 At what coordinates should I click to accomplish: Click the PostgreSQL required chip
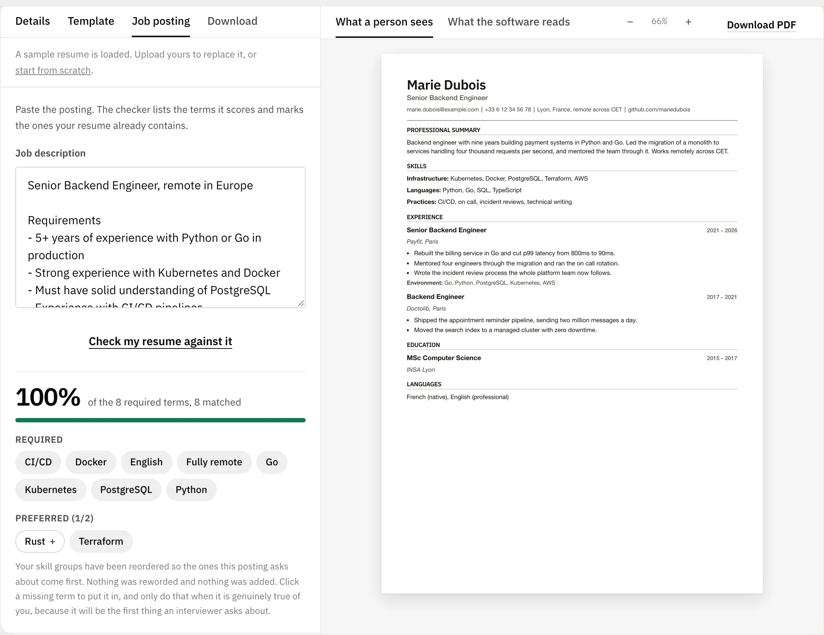click(126, 490)
